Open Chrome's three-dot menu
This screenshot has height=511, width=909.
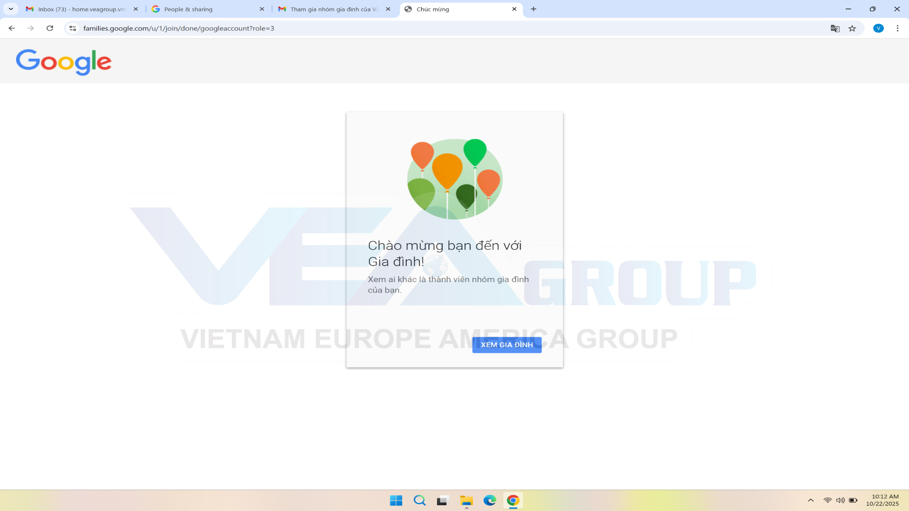coord(897,28)
